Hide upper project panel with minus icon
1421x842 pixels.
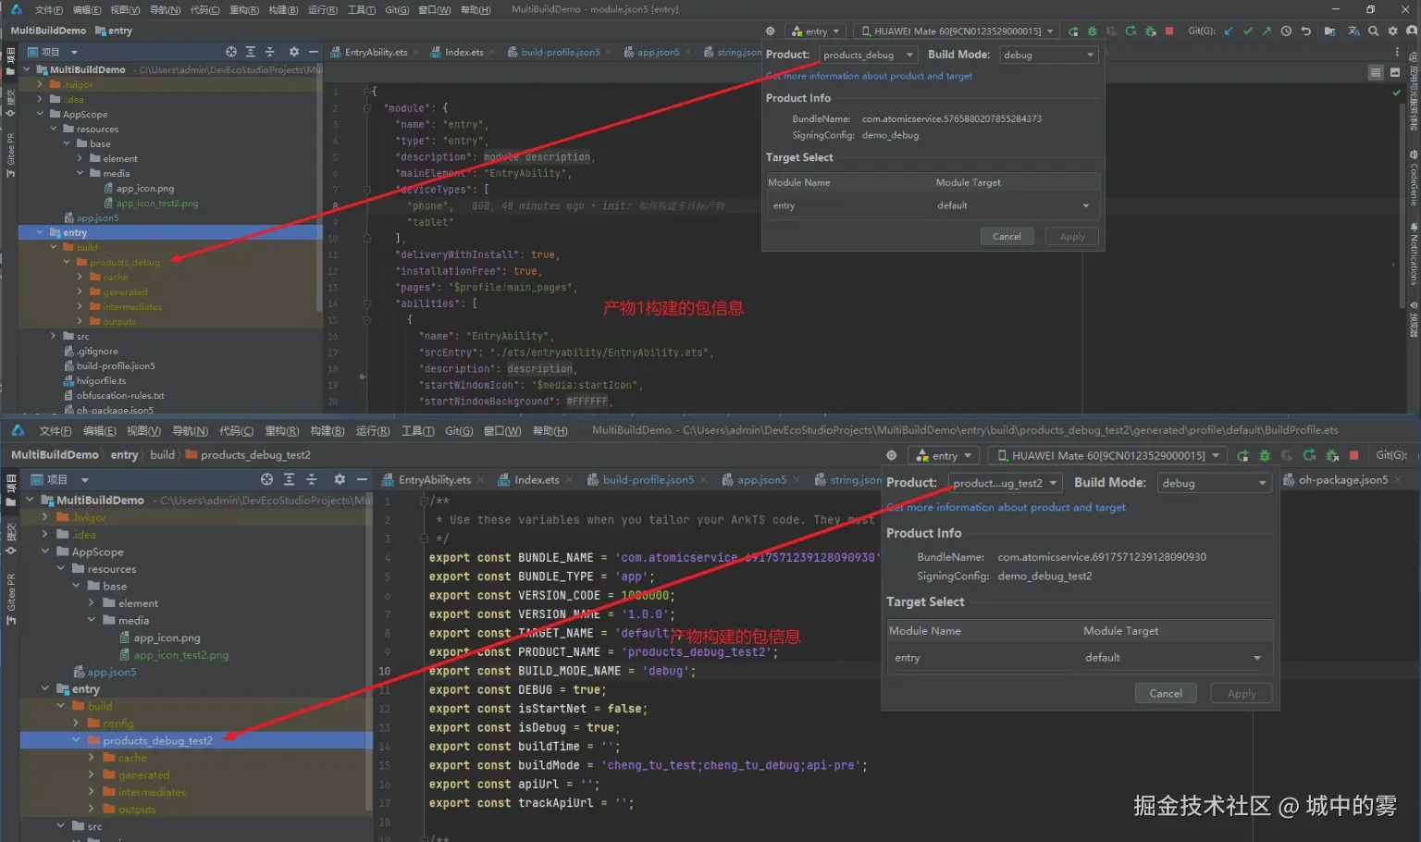click(314, 52)
